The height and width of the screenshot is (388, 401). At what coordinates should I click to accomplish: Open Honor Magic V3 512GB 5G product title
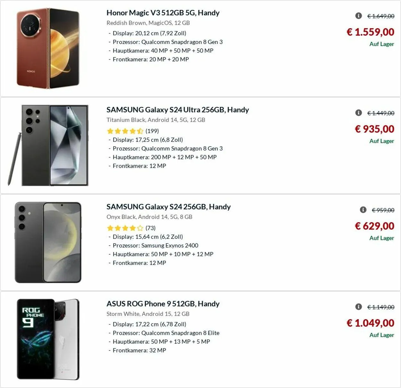(163, 13)
